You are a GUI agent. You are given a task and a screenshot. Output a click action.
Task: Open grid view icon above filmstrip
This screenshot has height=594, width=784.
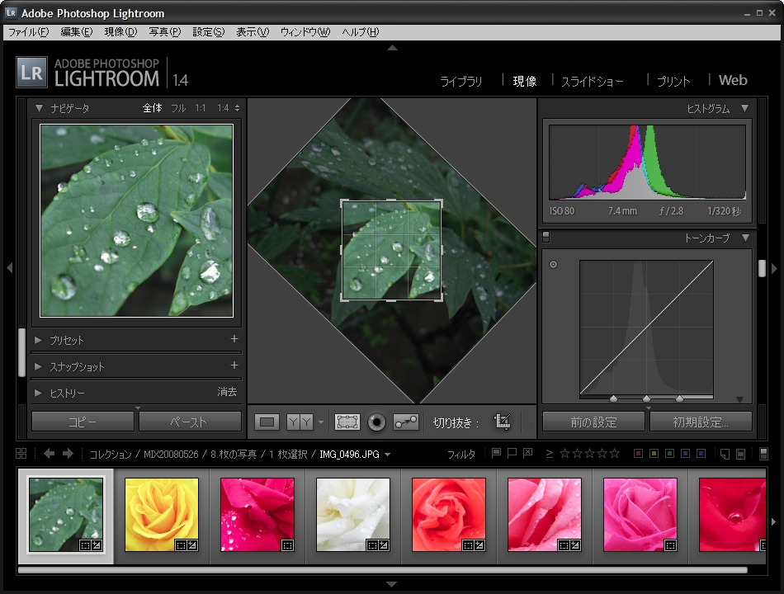click(x=21, y=454)
